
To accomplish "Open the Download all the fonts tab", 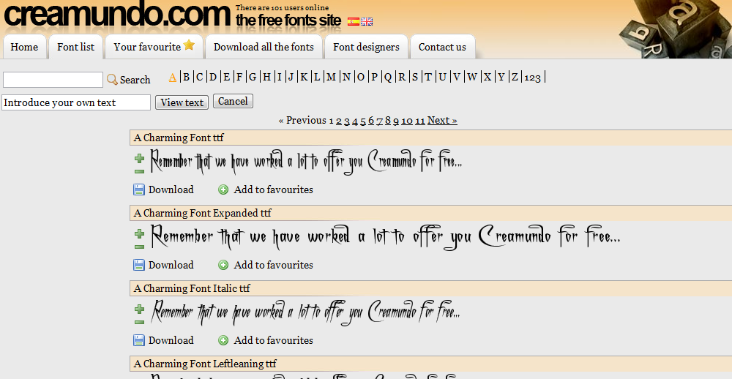I will [x=264, y=47].
